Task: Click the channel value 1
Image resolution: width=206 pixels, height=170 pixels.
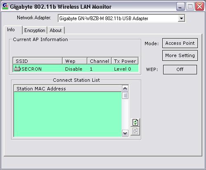Action: 91,69
